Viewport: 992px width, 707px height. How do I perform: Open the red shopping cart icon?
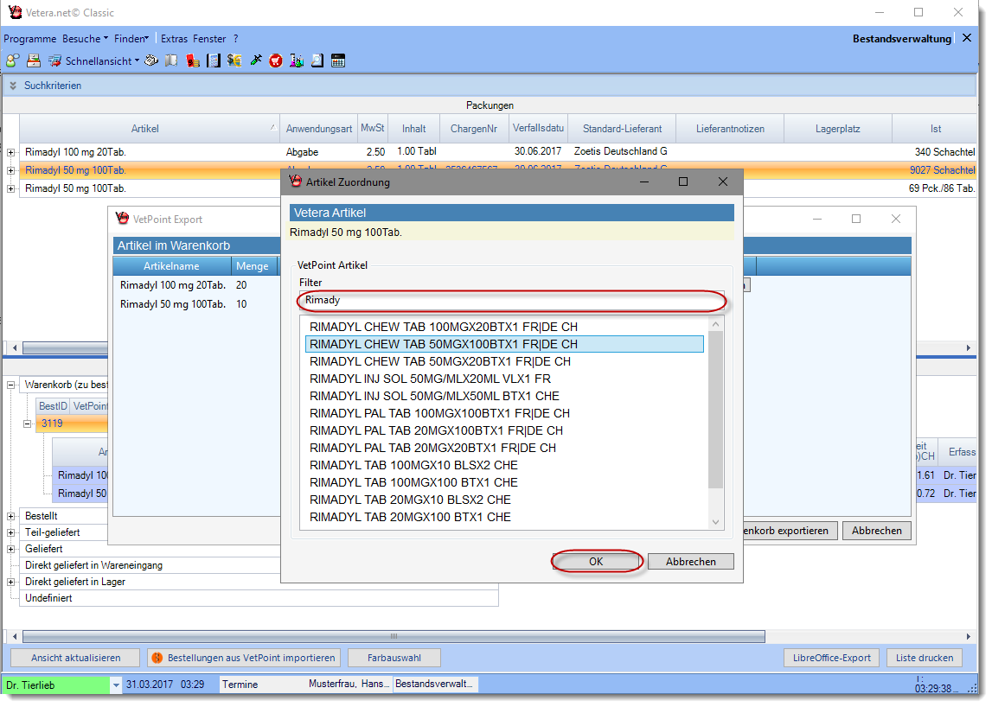(275, 61)
